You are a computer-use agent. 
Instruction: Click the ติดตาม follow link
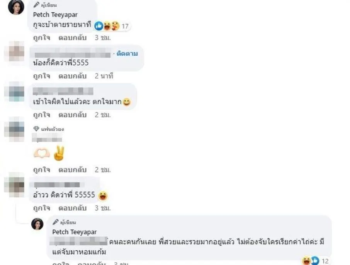pos(127,54)
